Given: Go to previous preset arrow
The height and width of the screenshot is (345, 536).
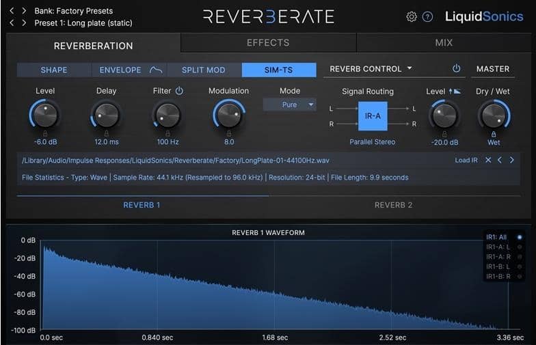Looking at the screenshot, I should 12,23.
